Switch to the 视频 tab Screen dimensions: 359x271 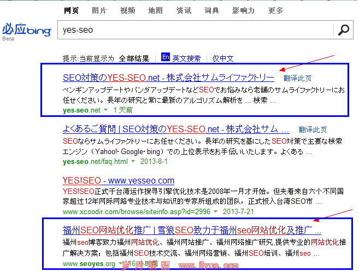pos(127,10)
